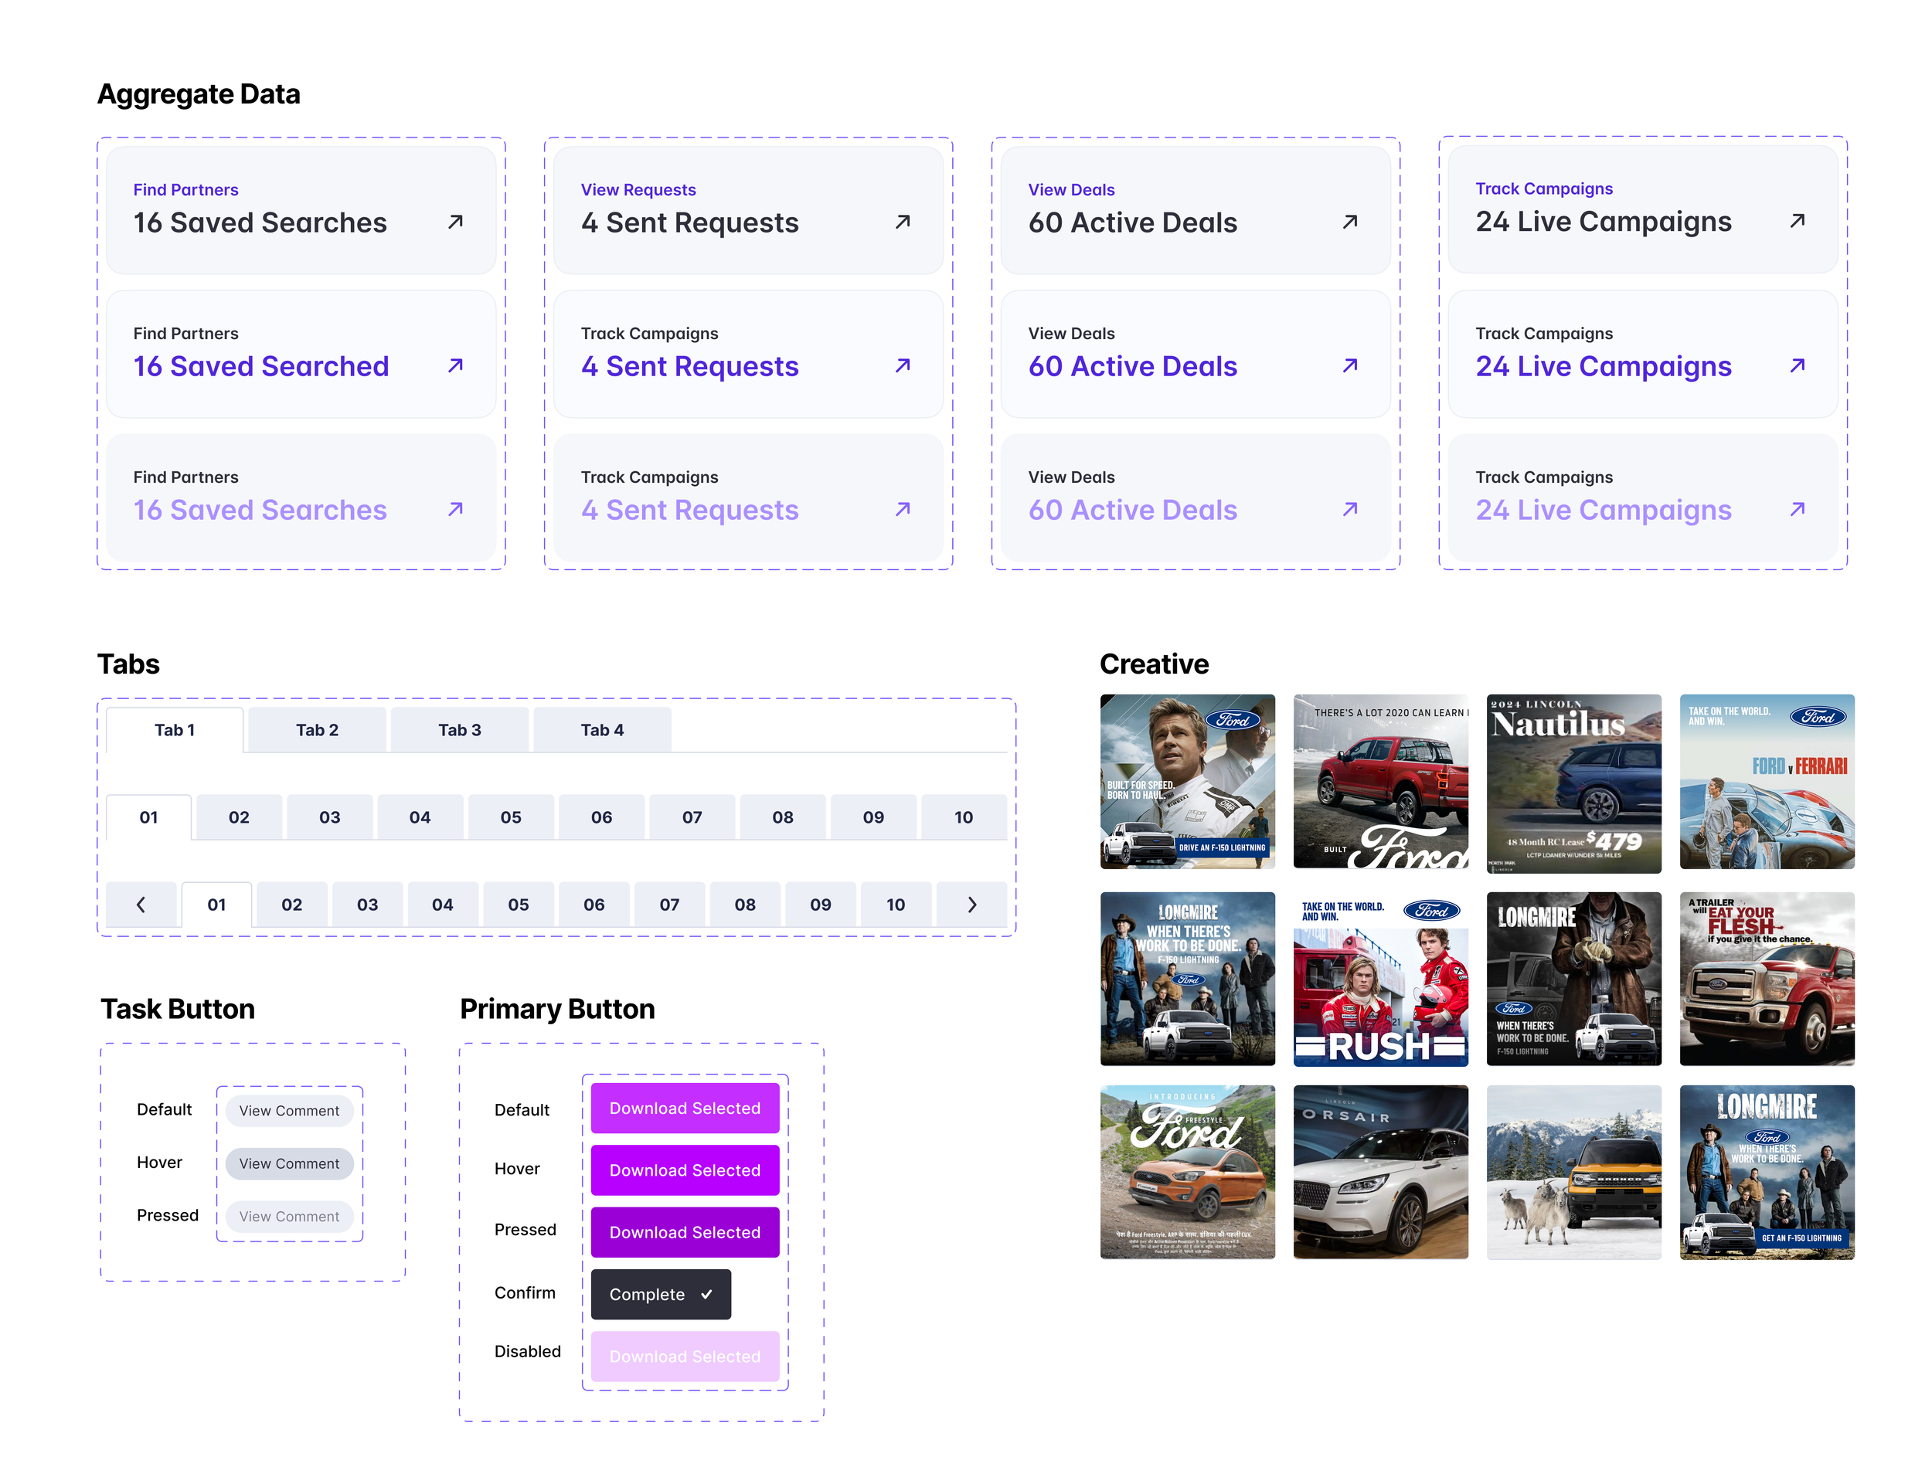The width and height of the screenshot is (1932, 1460).
Task: Click arrow icon next to 16 Saved Searched
Action: coord(455,365)
